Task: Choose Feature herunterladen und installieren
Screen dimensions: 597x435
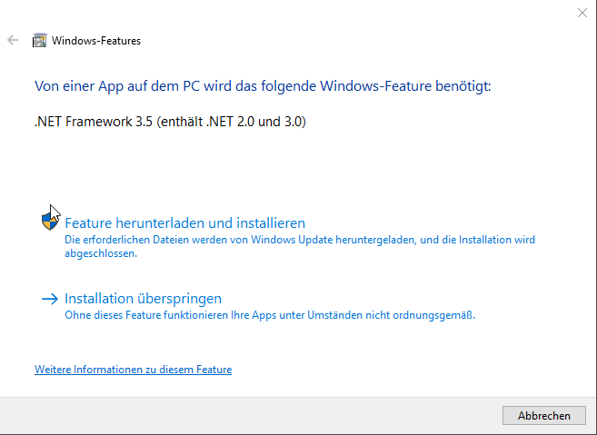Action: [x=184, y=222]
